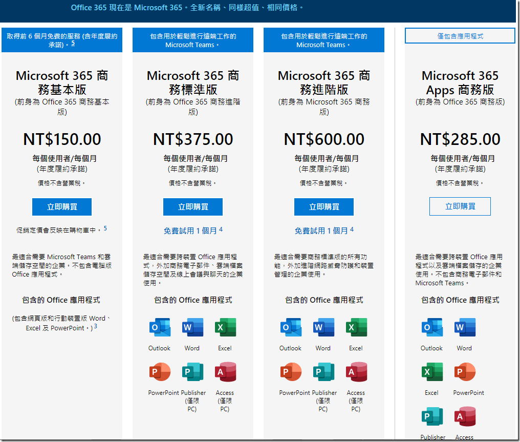Click the Office 365 現在是 Microsoft 365 announcement
Viewport: 520px width, 442px height.
[x=187, y=8]
